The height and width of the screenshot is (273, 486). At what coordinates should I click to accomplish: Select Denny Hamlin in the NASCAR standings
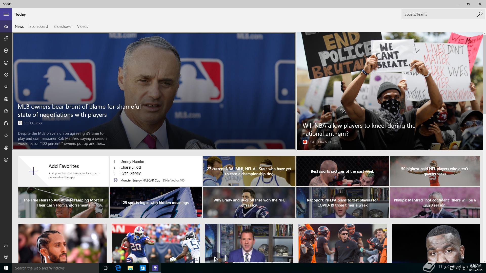(x=132, y=162)
